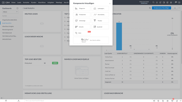The width and height of the screenshot is (182, 102).
Task: Open Marketingmetrik dashboard in sidebar
Action: click(8, 29)
